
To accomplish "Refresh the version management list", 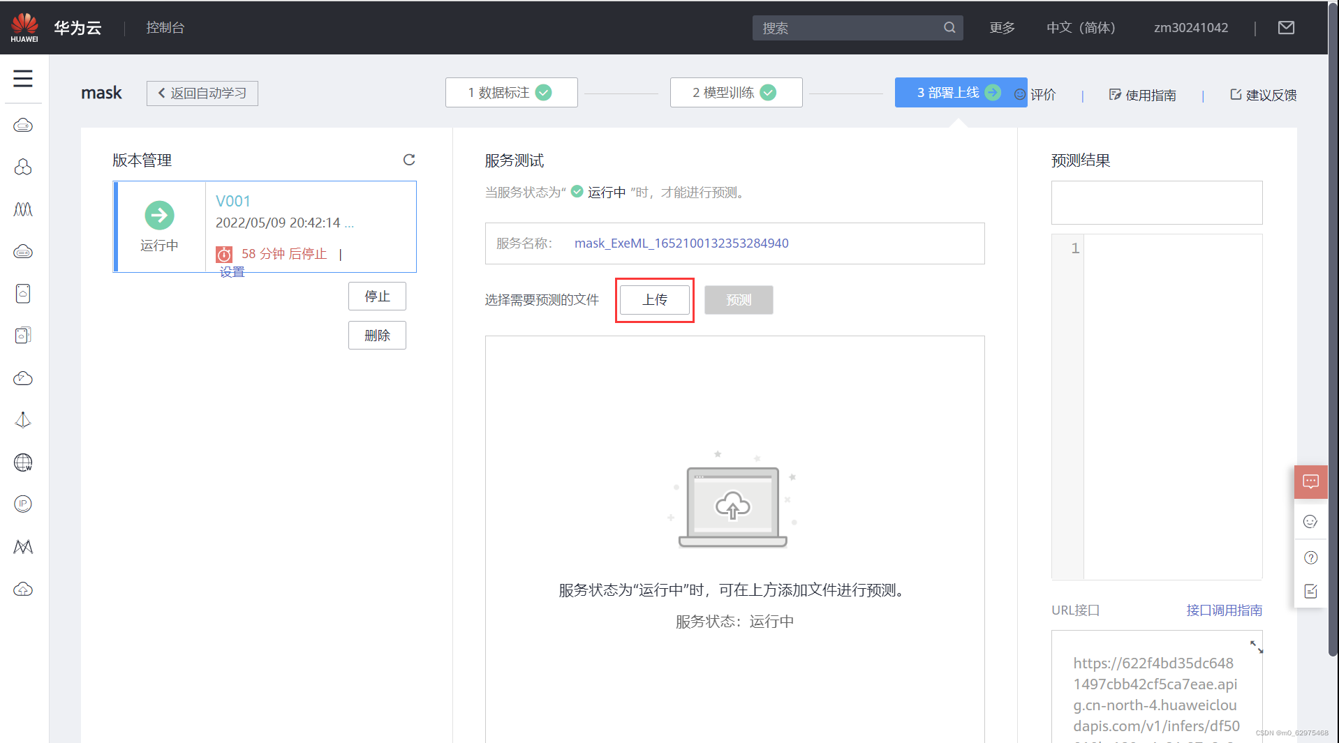I will click(x=409, y=160).
